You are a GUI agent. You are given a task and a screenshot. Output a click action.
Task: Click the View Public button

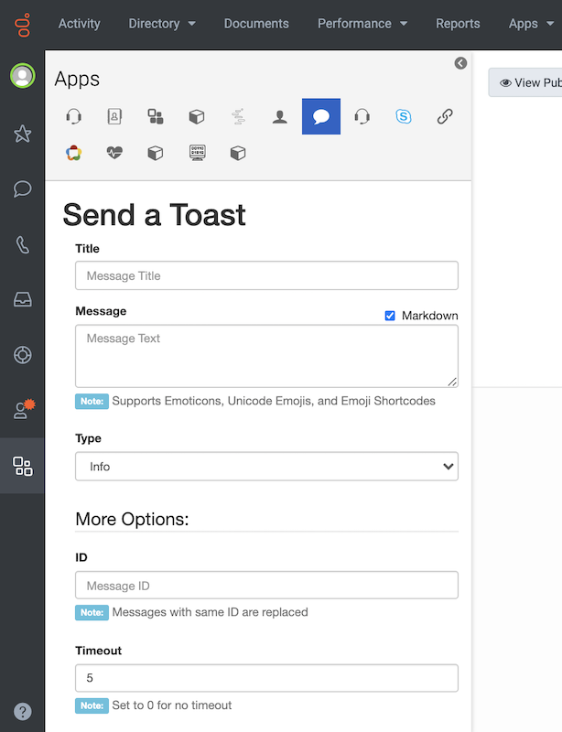click(527, 82)
